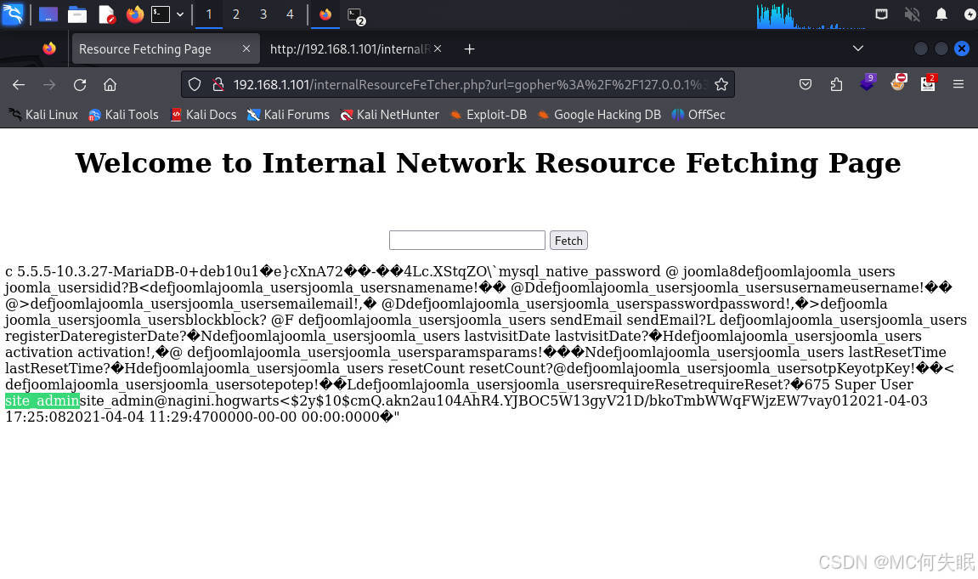Open the file manager from the panel
Viewport: 978px width, 579px height.
click(x=77, y=14)
